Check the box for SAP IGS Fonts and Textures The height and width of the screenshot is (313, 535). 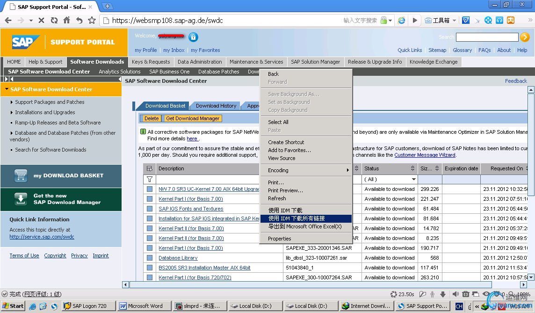[x=150, y=209]
